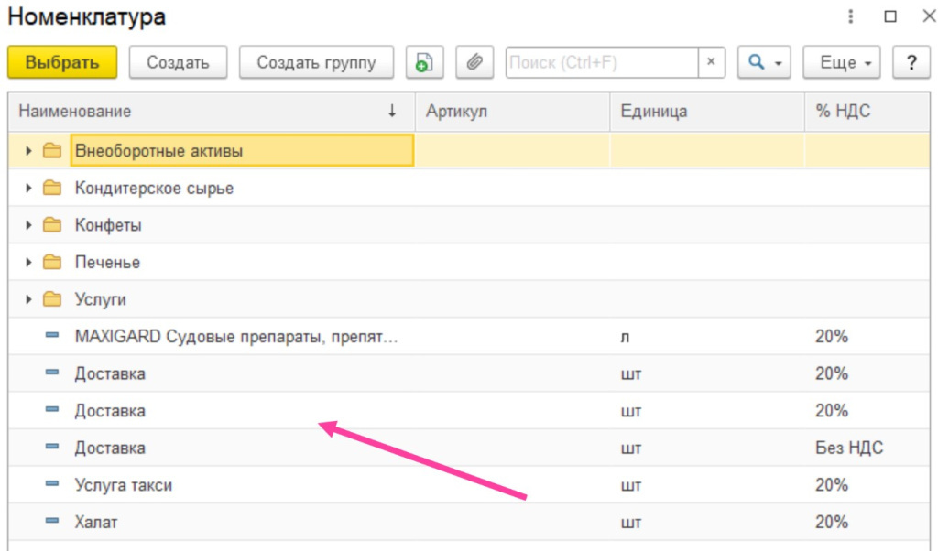Clear the search field with the x icon

(x=714, y=62)
